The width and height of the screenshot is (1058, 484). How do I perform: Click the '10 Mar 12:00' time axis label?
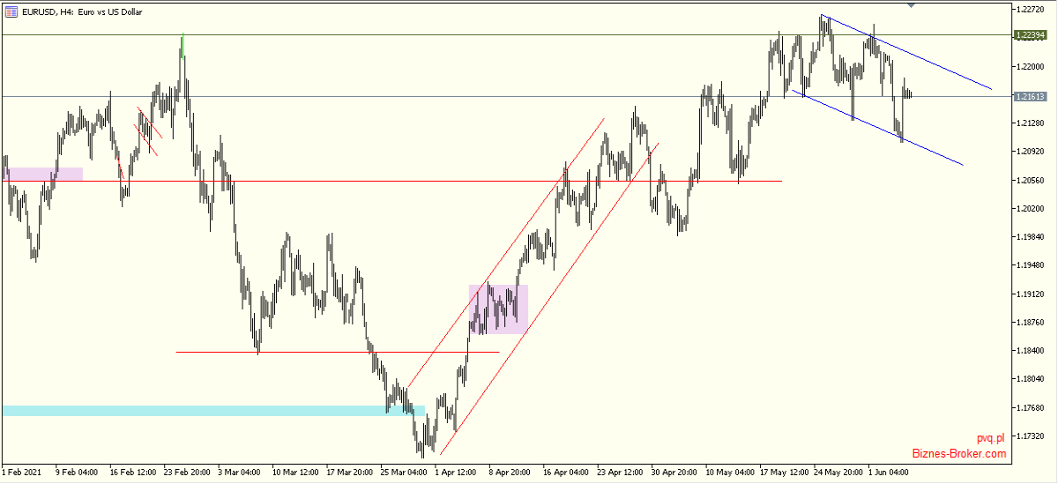coord(296,472)
